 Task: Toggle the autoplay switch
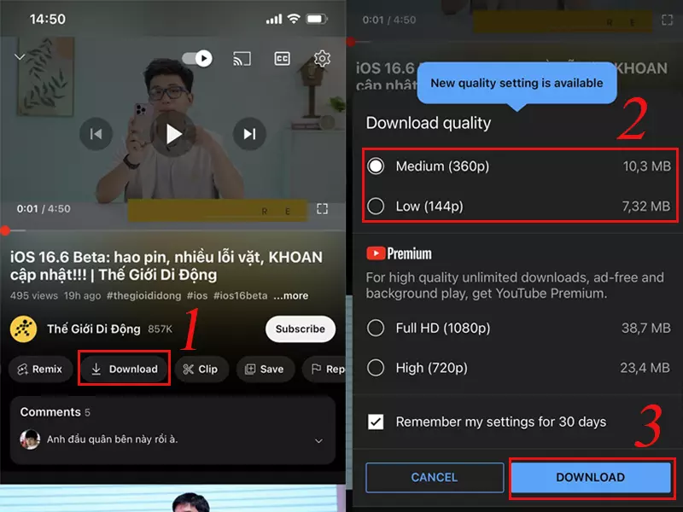coord(197,58)
